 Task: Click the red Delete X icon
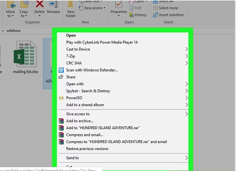(x=39, y=4)
